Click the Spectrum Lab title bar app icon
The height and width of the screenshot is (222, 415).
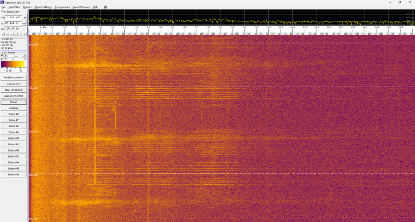[x=2, y=3]
